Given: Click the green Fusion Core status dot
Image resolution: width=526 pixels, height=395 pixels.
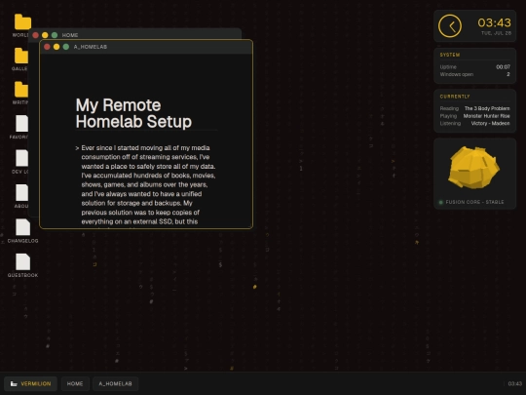Looking at the screenshot, I should [441, 202].
